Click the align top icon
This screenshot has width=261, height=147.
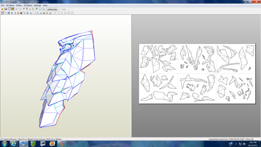(62, 13)
